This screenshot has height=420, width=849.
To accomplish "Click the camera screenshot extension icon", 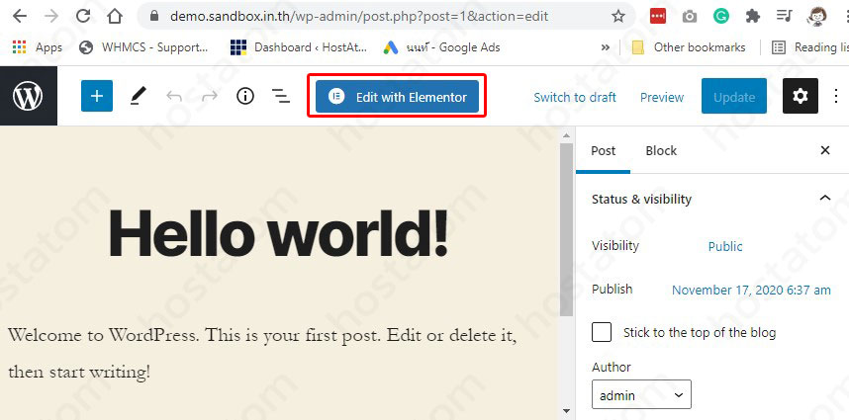I will click(x=690, y=17).
